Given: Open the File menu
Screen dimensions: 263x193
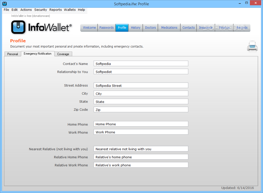Looking at the screenshot, I should coord(6,10).
